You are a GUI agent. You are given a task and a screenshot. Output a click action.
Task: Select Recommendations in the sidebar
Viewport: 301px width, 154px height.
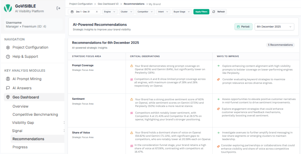37,139
